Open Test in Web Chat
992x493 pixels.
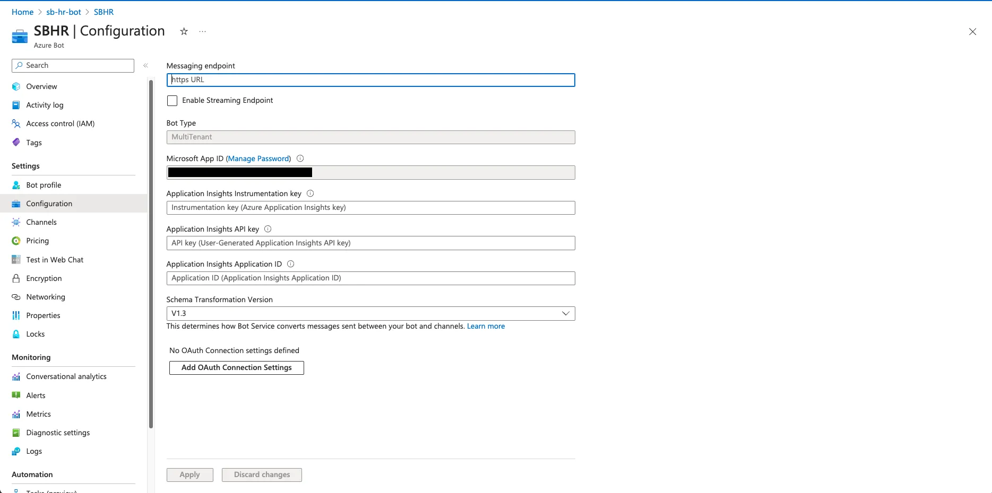point(55,260)
